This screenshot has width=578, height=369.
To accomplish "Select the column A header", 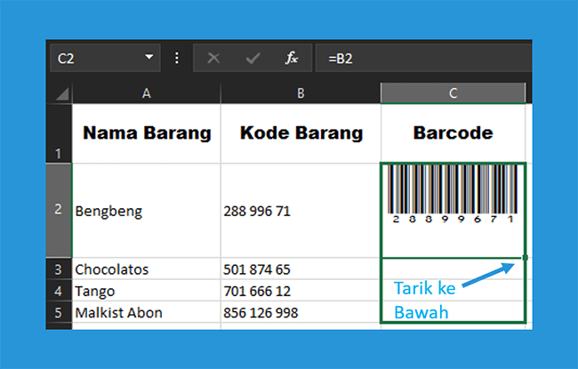I will click(x=147, y=93).
